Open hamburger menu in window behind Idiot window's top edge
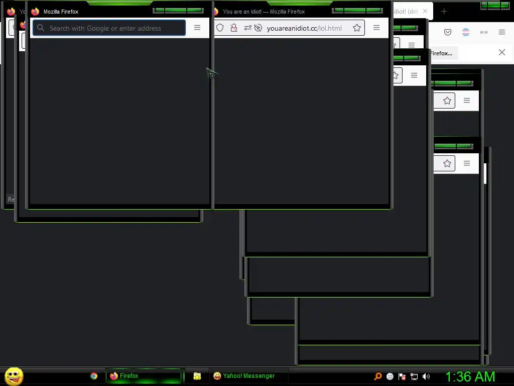Viewport: 514px width, 386px height. click(x=412, y=45)
